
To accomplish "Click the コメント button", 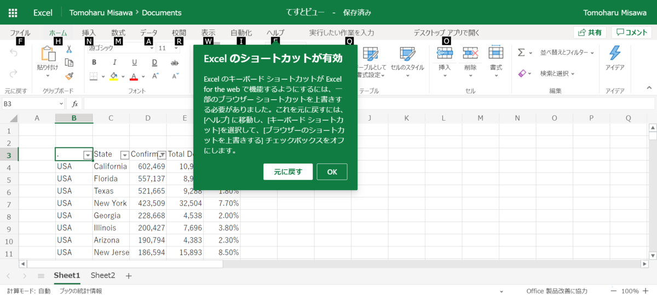I will coord(632,33).
